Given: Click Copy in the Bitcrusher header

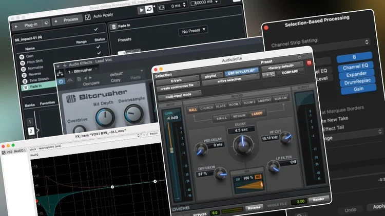Looking at the screenshot, I should [115, 80].
